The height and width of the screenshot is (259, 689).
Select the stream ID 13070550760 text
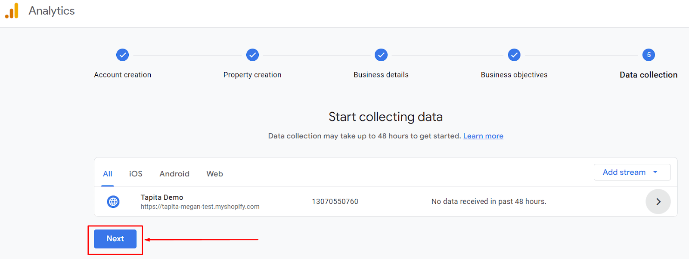pos(335,201)
